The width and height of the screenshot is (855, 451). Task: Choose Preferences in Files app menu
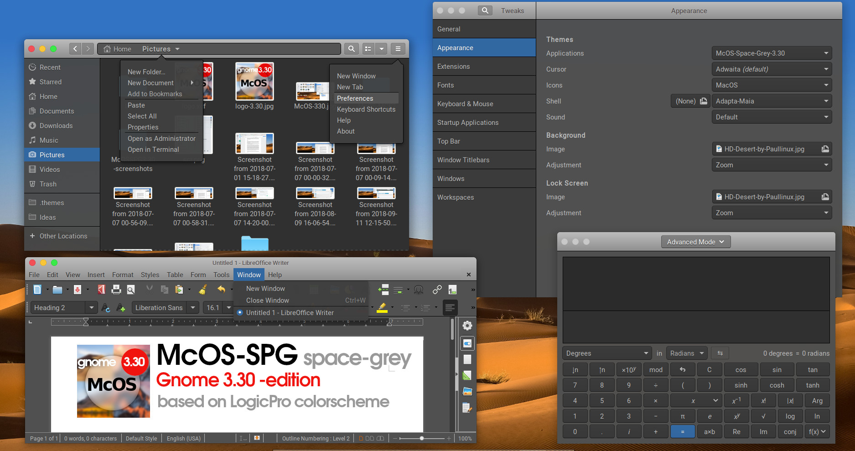(x=366, y=98)
